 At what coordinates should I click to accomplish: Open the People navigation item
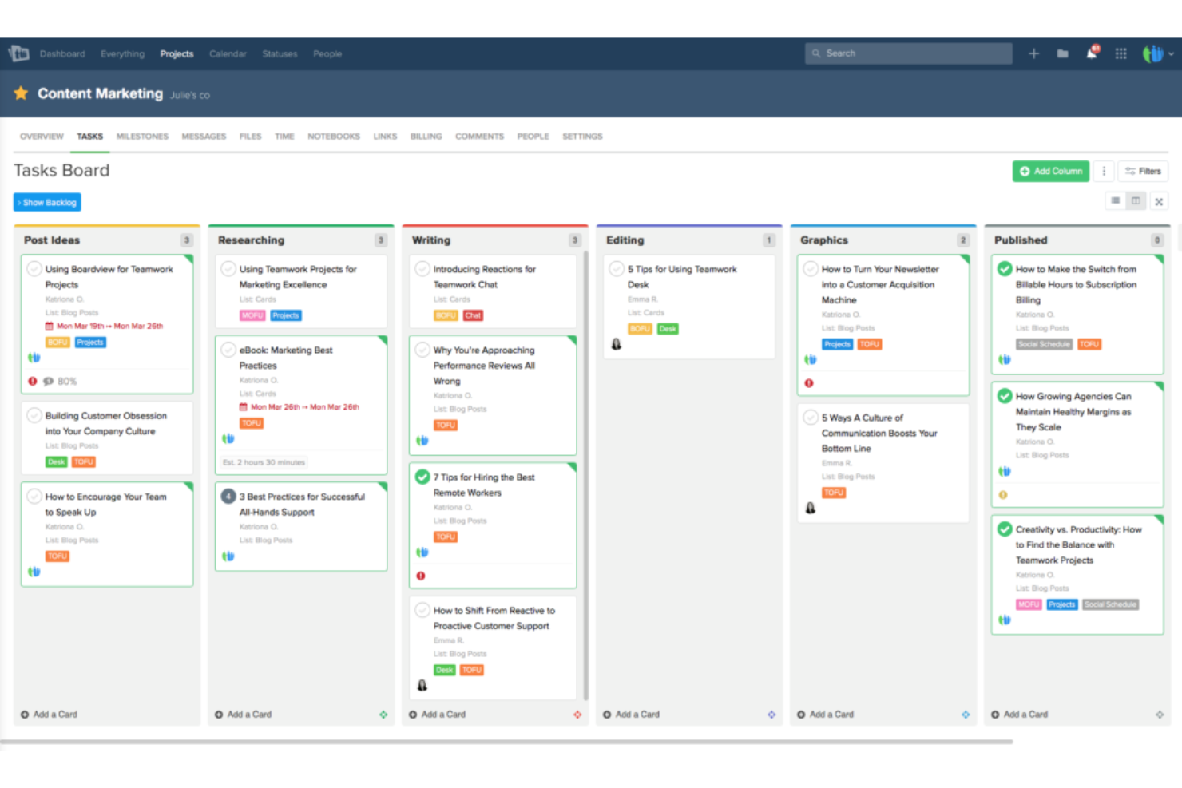327,54
